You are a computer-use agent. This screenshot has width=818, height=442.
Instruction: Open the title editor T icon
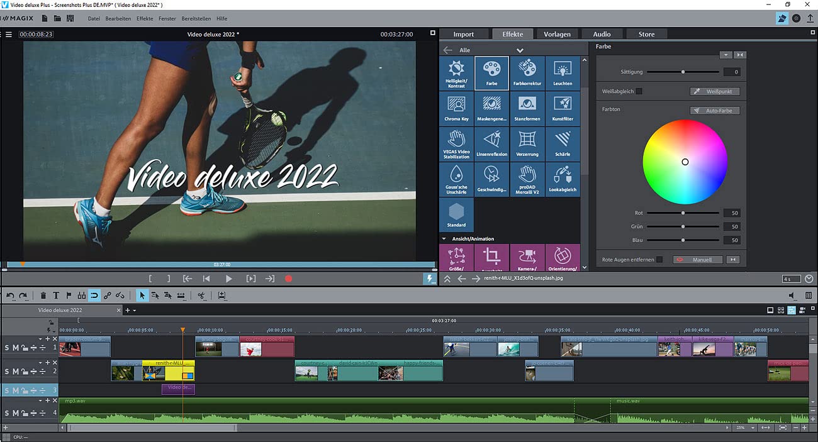tap(56, 295)
